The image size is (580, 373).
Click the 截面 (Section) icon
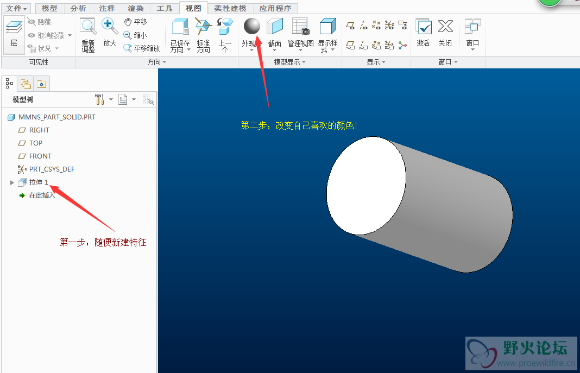(x=275, y=27)
